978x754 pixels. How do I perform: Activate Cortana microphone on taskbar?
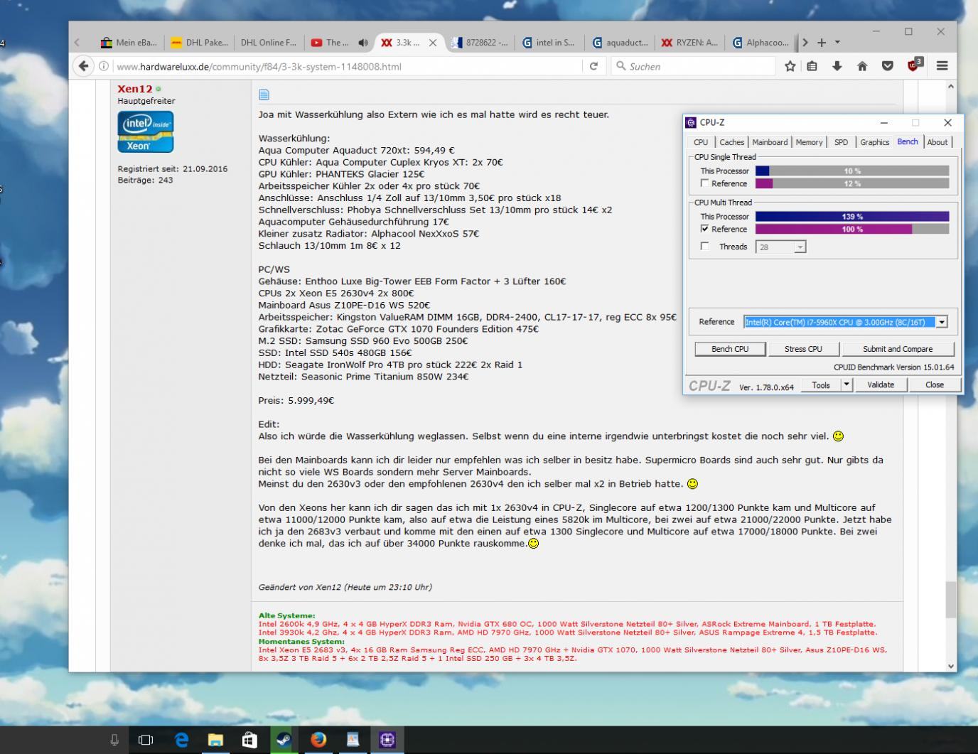click(114, 740)
